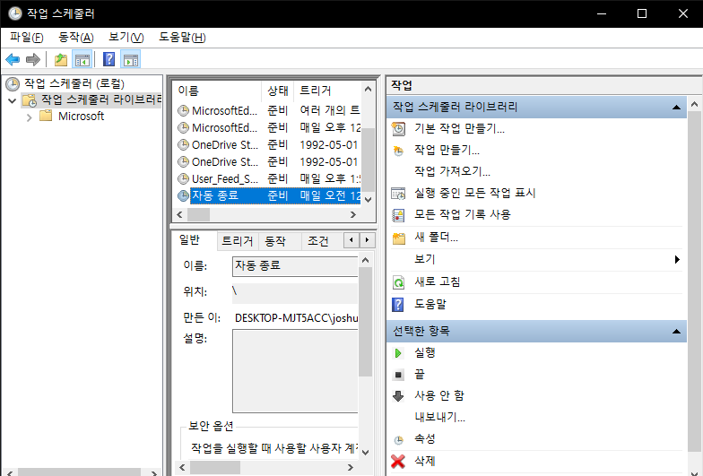Click the blue Help toolbar icon
This screenshot has width=703, height=476.
(x=109, y=59)
